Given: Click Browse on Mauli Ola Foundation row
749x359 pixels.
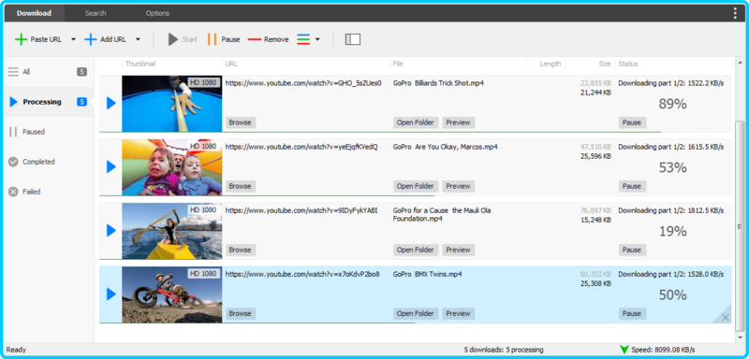Looking at the screenshot, I should click(241, 250).
